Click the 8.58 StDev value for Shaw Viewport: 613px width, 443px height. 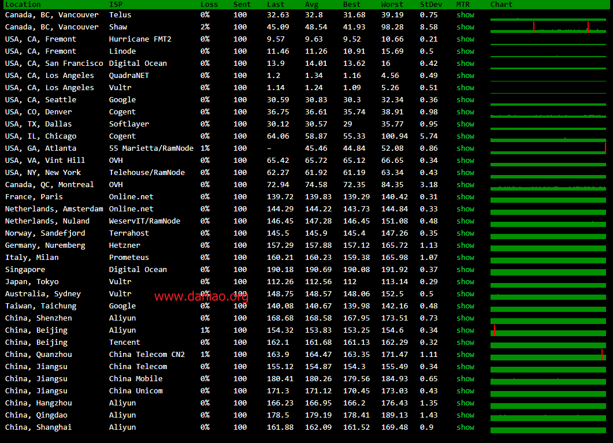429,27
